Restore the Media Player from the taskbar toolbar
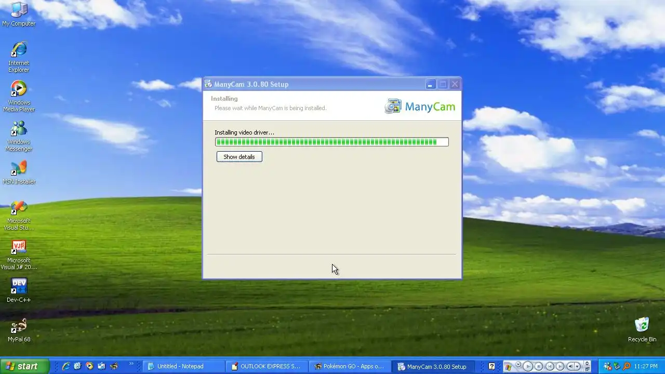665x374 pixels. pos(587,369)
